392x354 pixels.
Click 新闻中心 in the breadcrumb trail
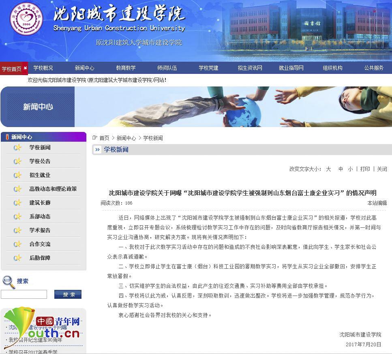click(x=126, y=138)
